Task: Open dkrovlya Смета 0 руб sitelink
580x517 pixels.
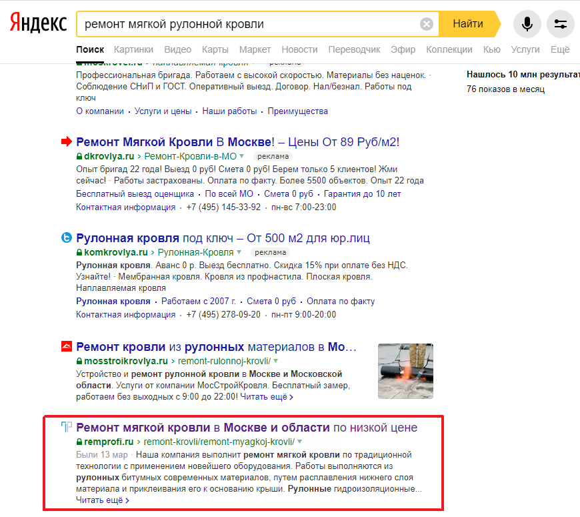Action: (289, 194)
